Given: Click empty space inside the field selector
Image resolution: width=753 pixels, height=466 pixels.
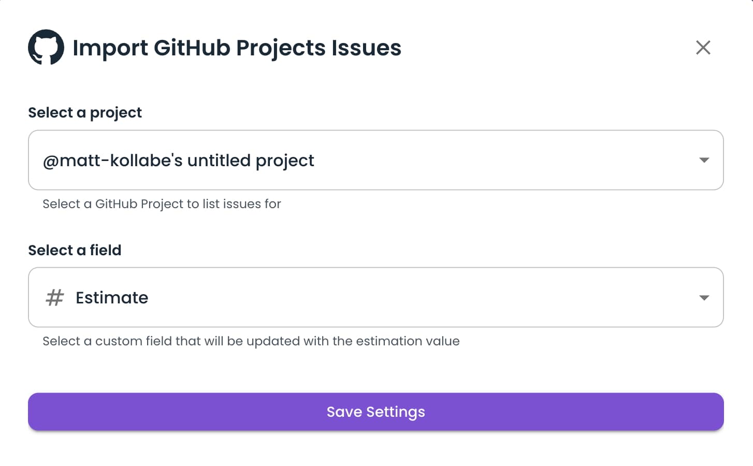Looking at the screenshot, I should pos(414,298).
